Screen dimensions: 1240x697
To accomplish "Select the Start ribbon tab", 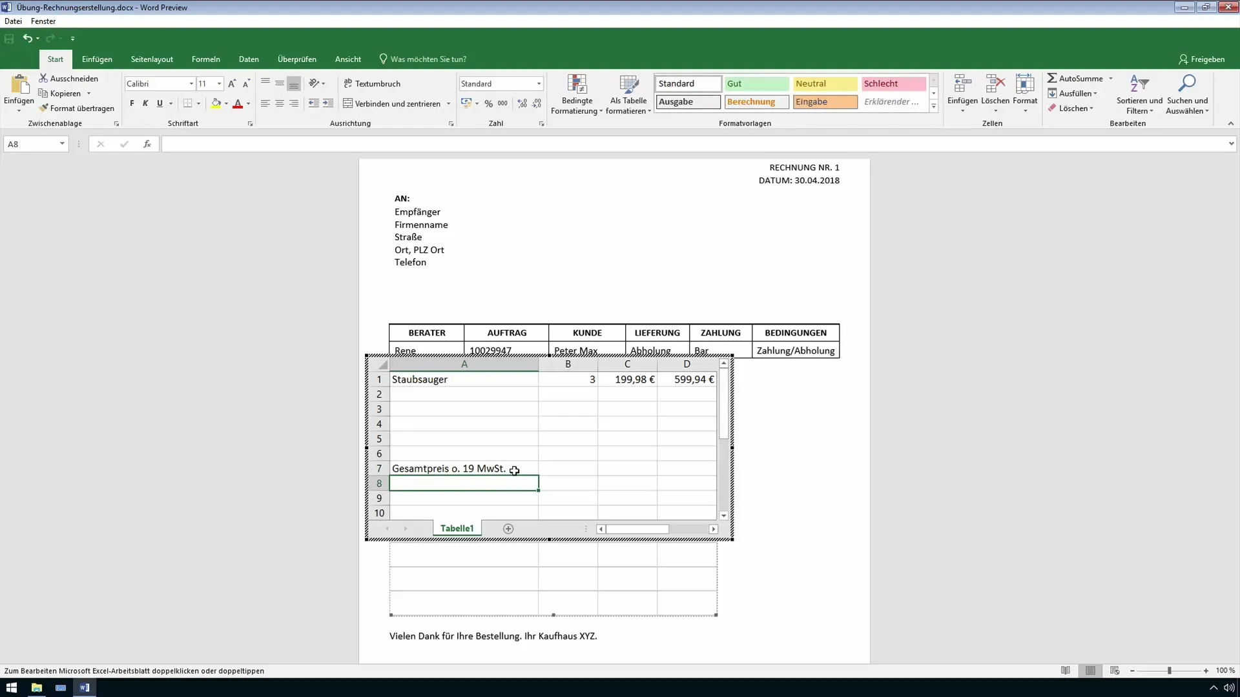I will point(56,59).
